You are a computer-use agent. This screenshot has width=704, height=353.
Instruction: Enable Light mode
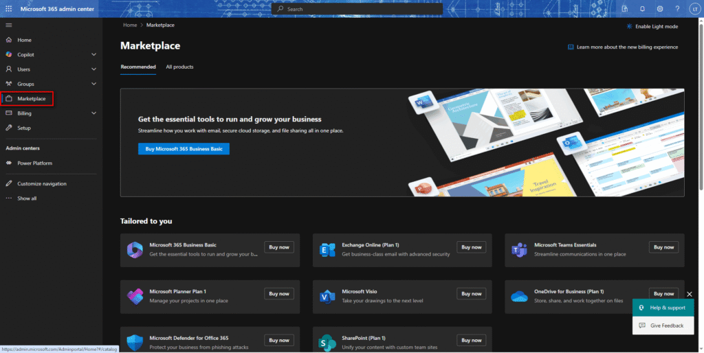(652, 26)
